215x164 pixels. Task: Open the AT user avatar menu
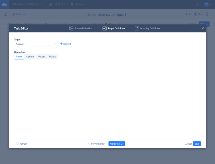(x=206, y=4)
